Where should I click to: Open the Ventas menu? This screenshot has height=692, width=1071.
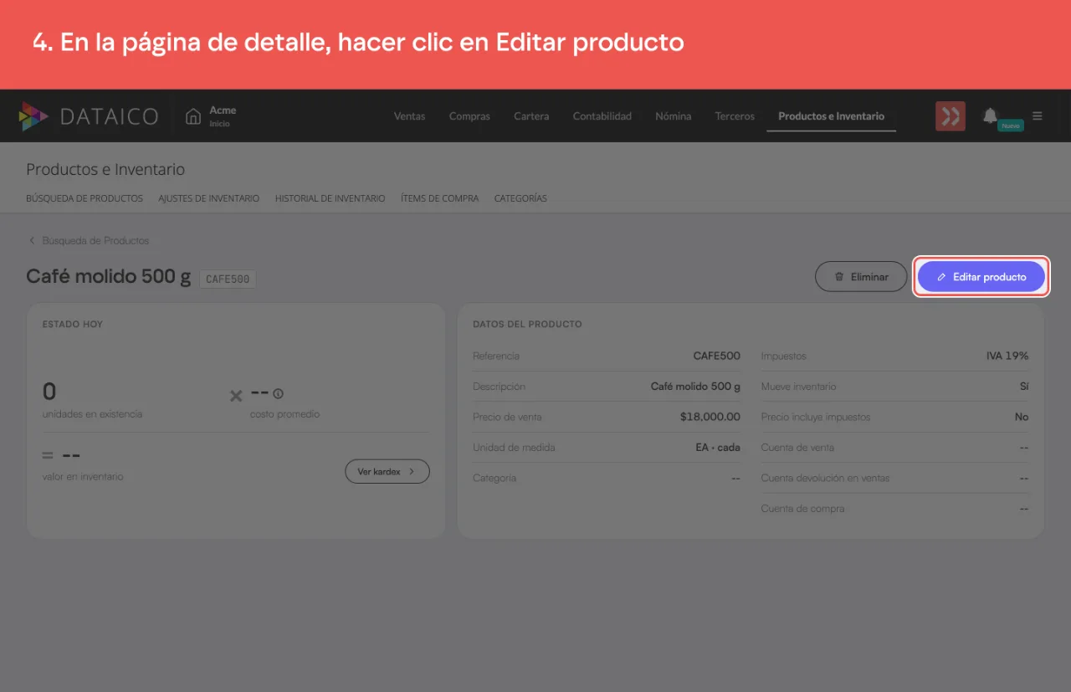click(x=409, y=116)
